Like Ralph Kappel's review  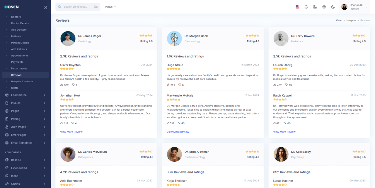[x=275, y=123]
